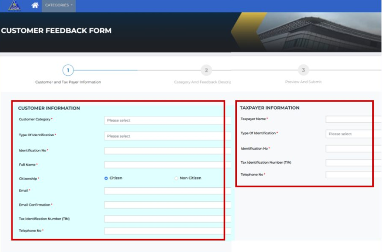Viewport: 382px width, 252px height.
Task: Click customer Tax Identification Number field
Action: coord(164,219)
